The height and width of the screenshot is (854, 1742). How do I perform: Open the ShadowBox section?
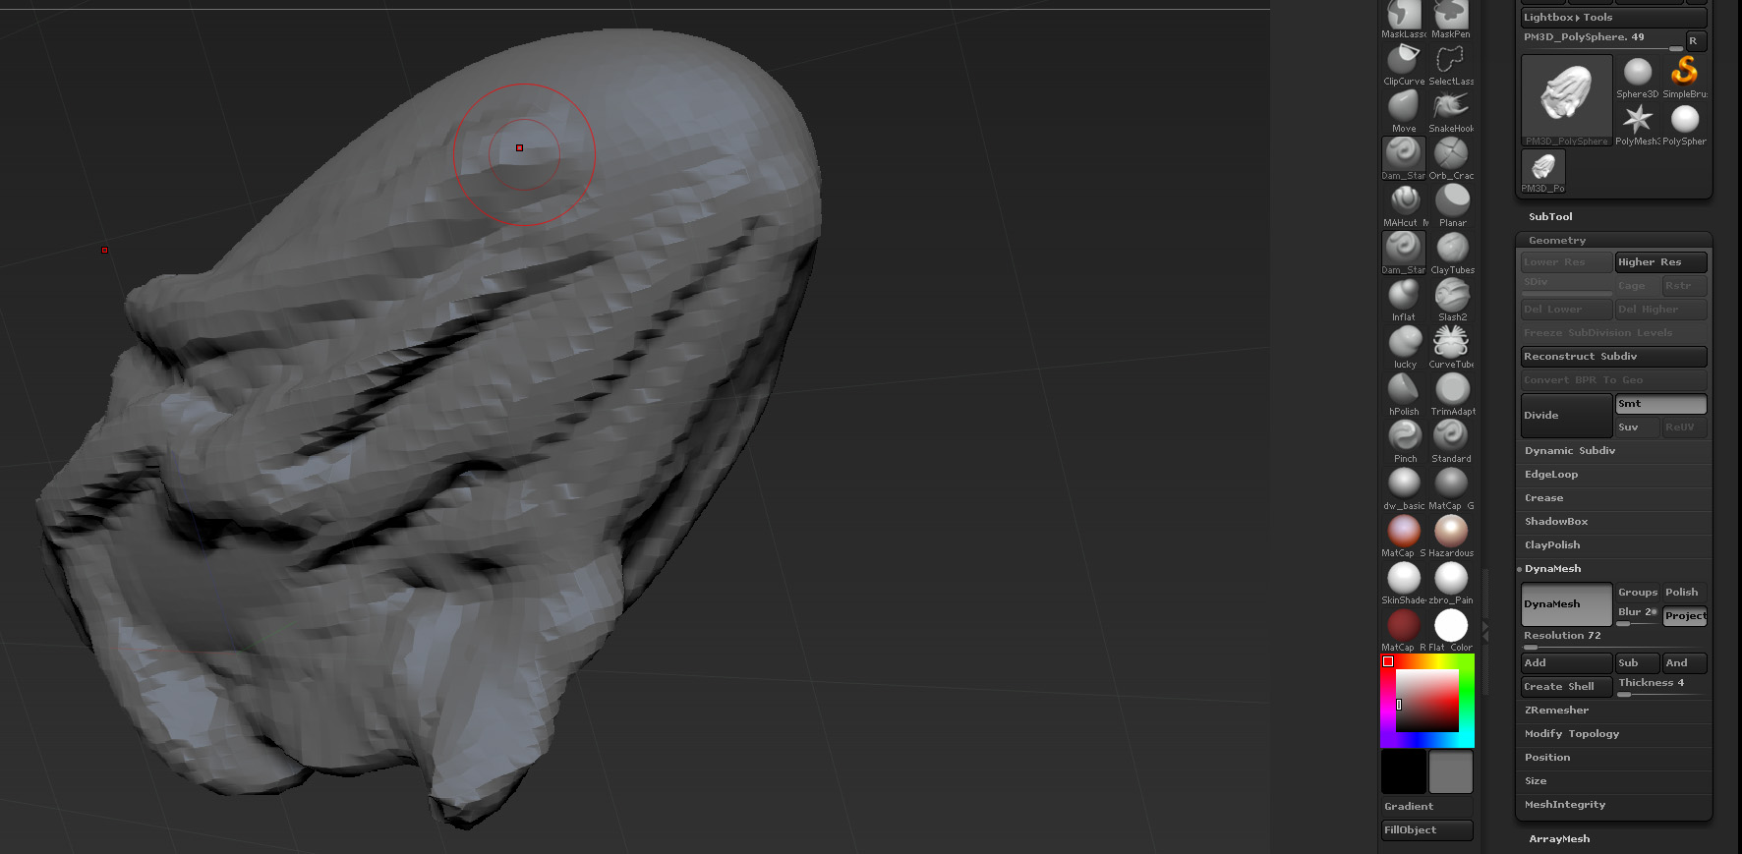1556,522
